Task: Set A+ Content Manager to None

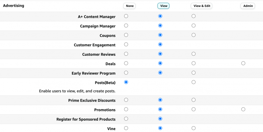Action: [x=126, y=16]
